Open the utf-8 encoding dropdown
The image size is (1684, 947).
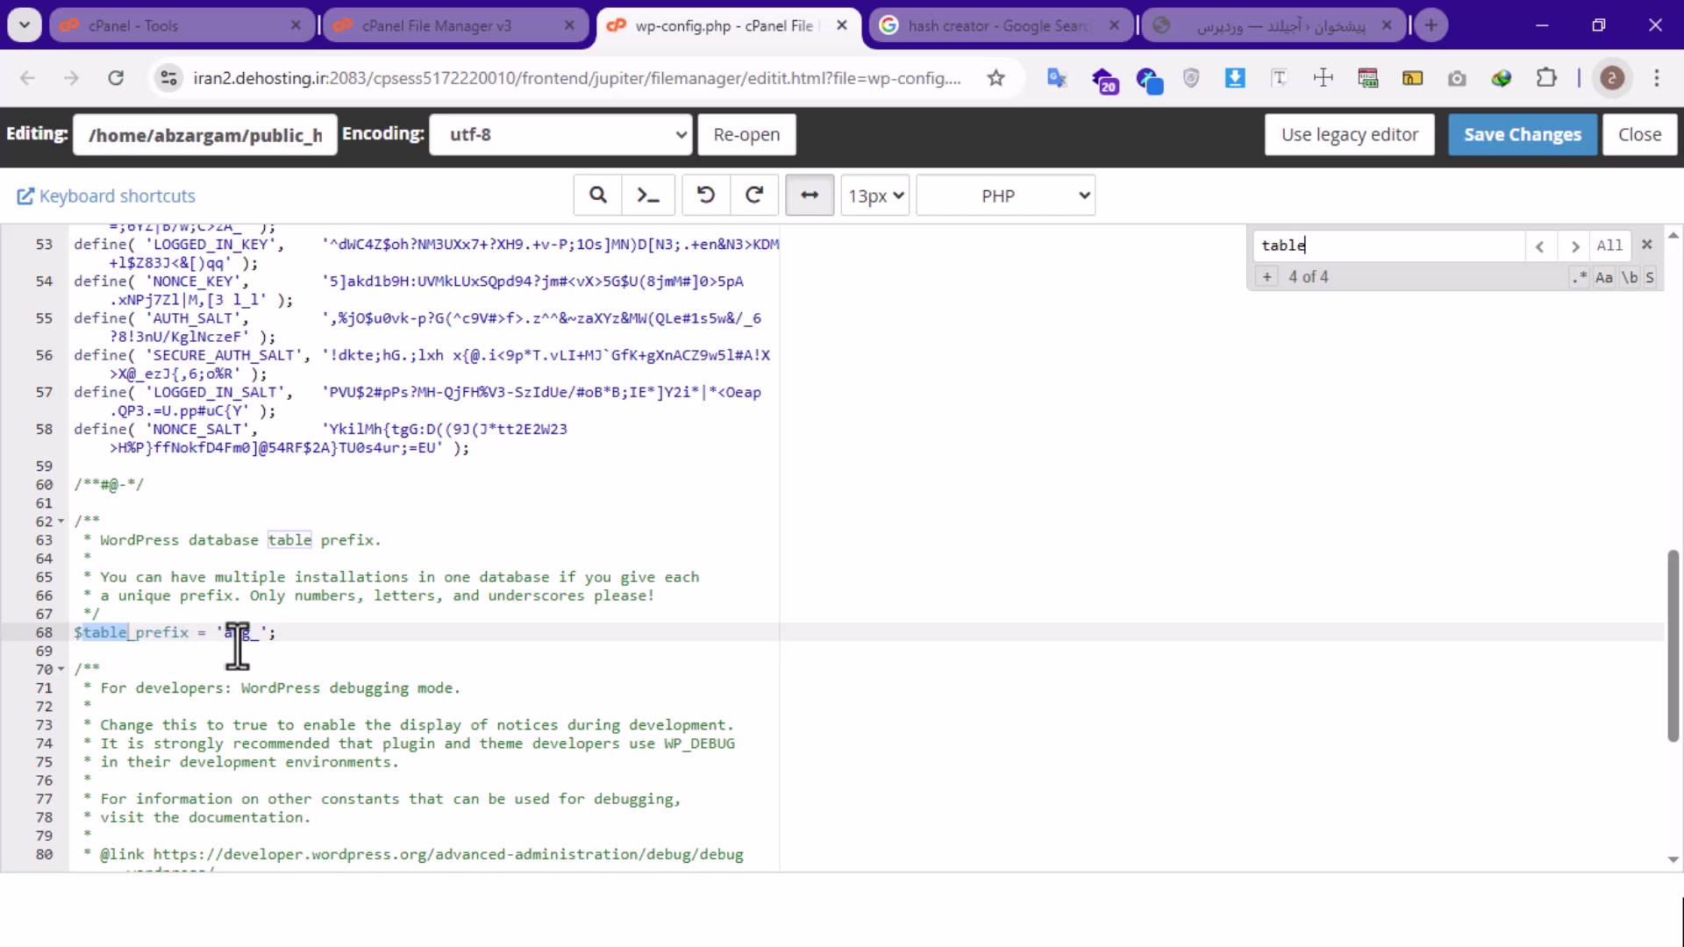(561, 134)
